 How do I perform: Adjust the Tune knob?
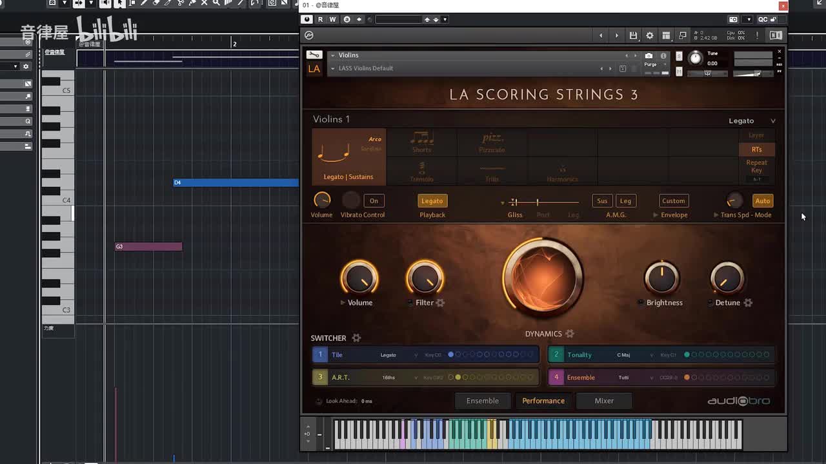[x=696, y=58]
